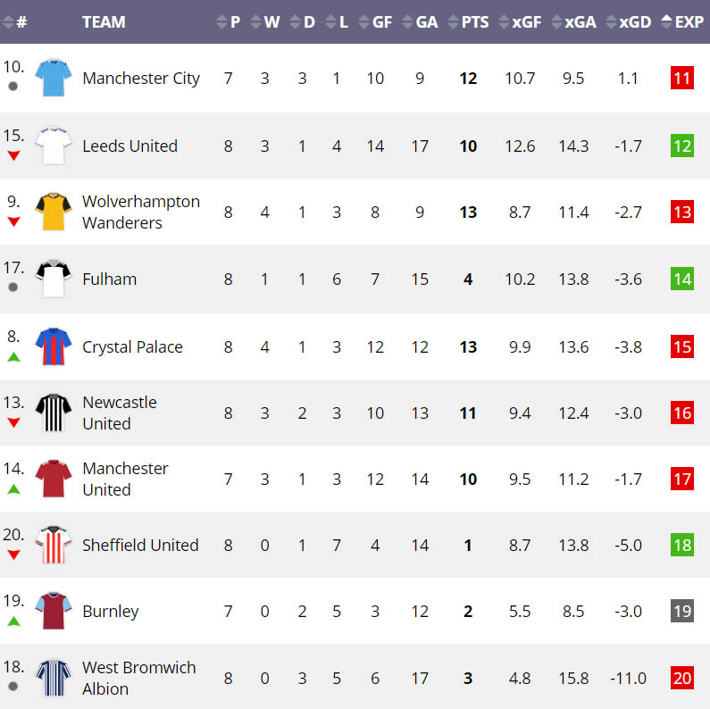Click the West Bromwich Albion jersey icon
Viewport: 710px width, 709px height.
coord(53,678)
